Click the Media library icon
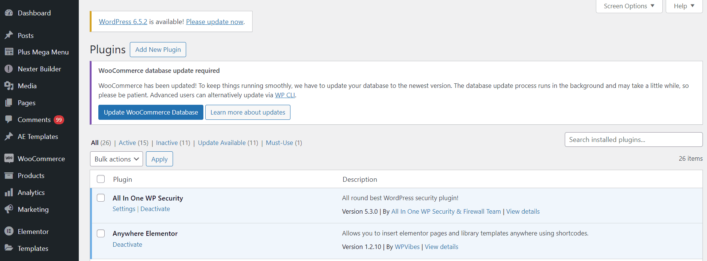Viewport: 707px width, 261px height. [x=9, y=86]
